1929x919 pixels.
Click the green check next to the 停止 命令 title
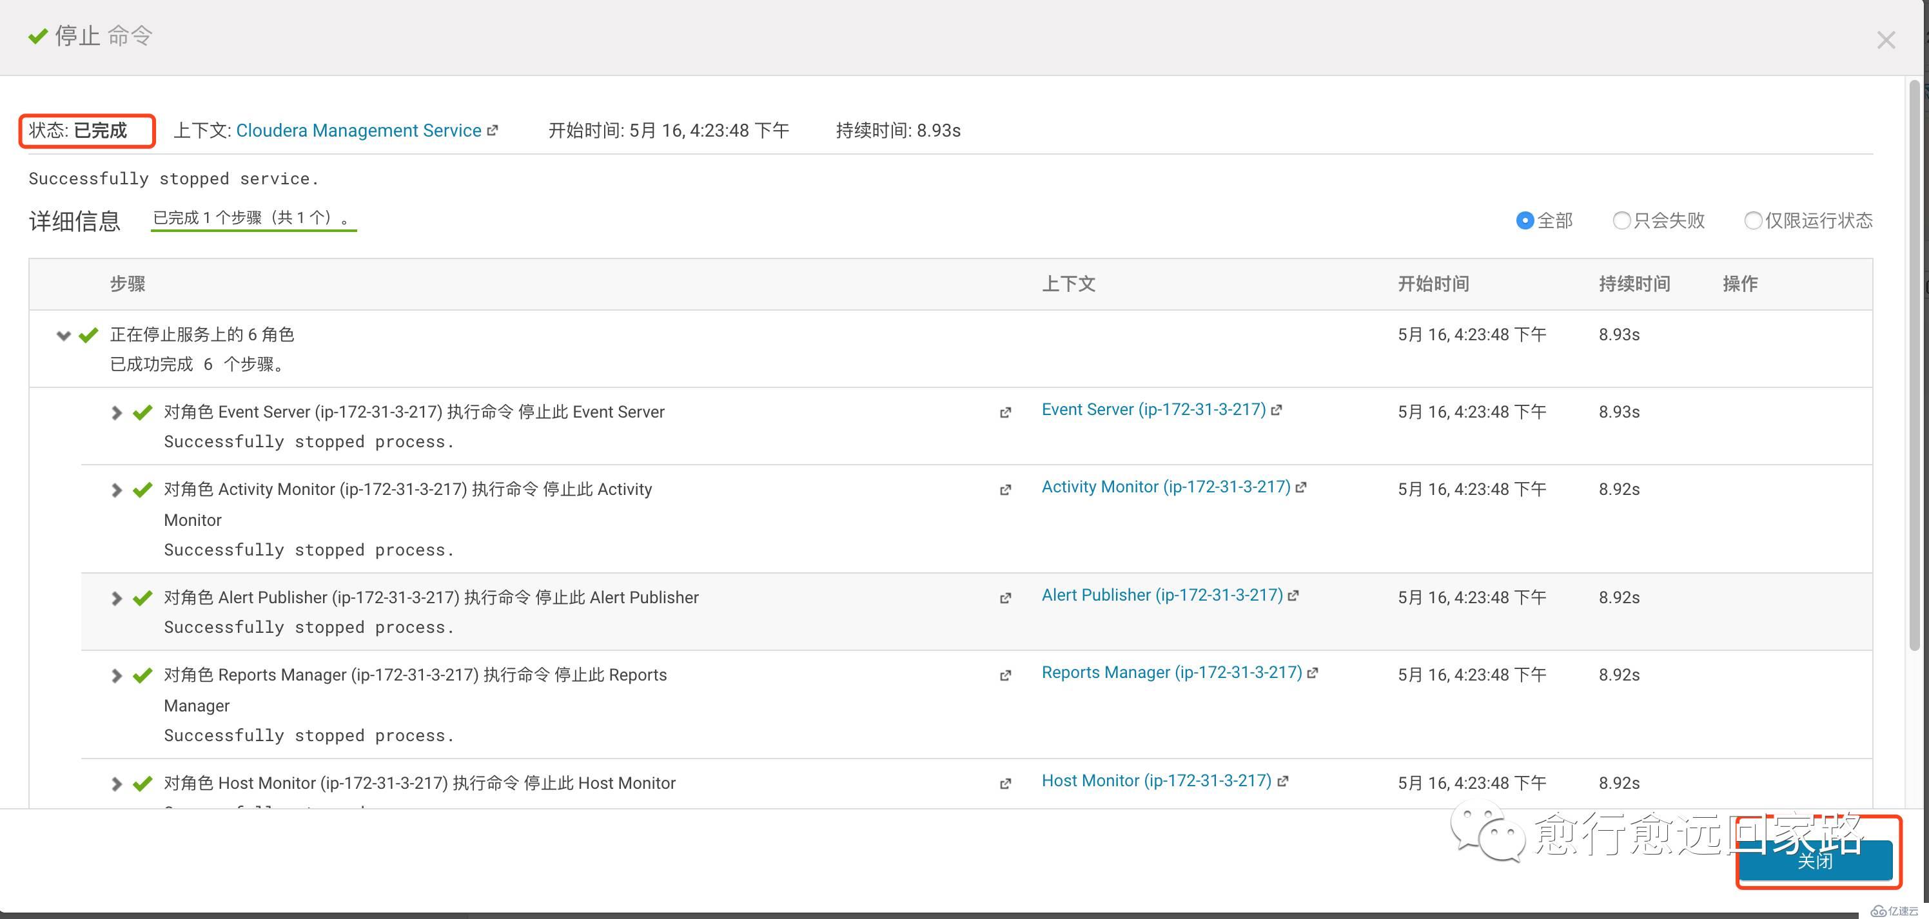pyautogui.click(x=37, y=35)
